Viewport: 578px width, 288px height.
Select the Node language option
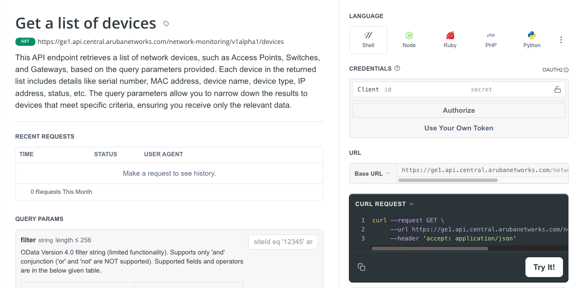[409, 40]
